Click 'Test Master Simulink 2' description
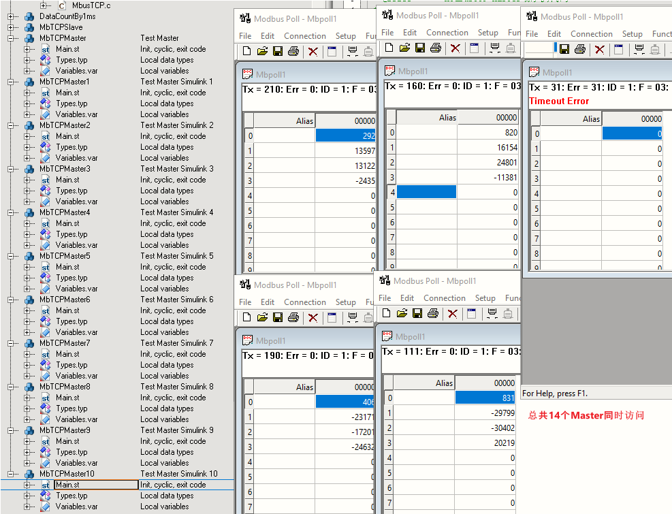672x514 pixels. point(176,125)
